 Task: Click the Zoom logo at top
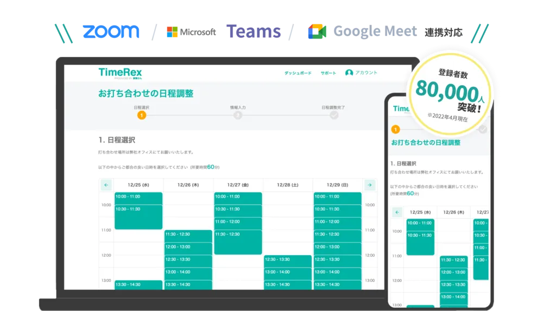tap(111, 31)
